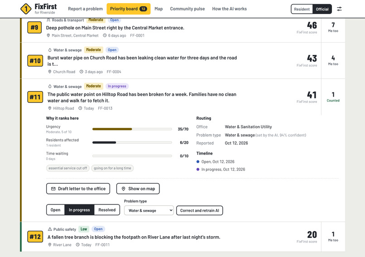Open the display settings sliders icon
This screenshot has width=365, height=257.
click(339, 9)
